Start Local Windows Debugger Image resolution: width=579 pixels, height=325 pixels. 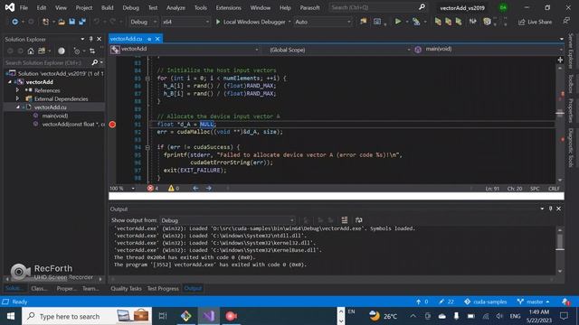click(251, 22)
